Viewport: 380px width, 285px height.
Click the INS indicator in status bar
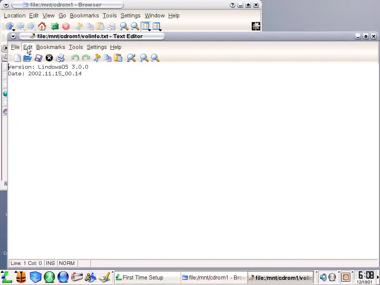[50, 263]
